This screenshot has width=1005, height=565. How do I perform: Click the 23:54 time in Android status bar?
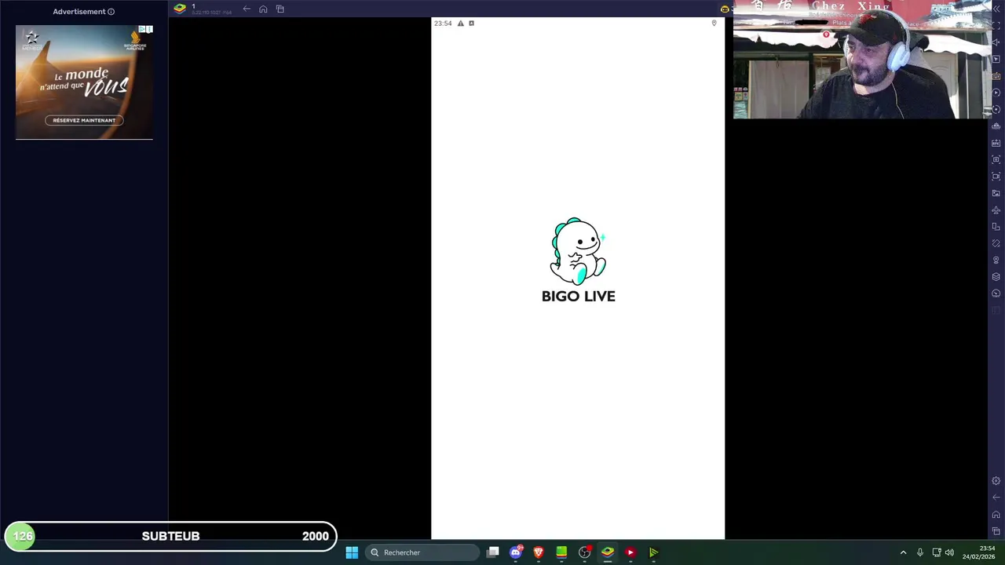point(443,24)
